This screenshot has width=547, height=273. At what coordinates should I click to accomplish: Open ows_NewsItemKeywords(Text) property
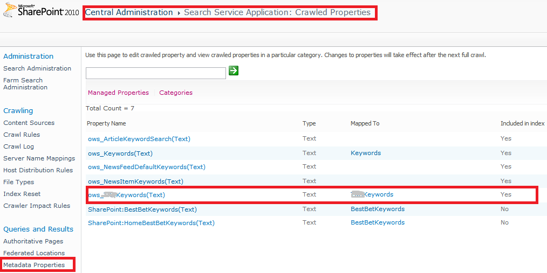coord(136,181)
